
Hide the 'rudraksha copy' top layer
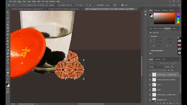150,75
